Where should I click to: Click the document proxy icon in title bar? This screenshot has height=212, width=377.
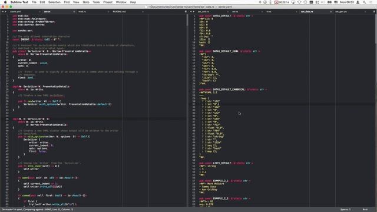click(146, 6)
